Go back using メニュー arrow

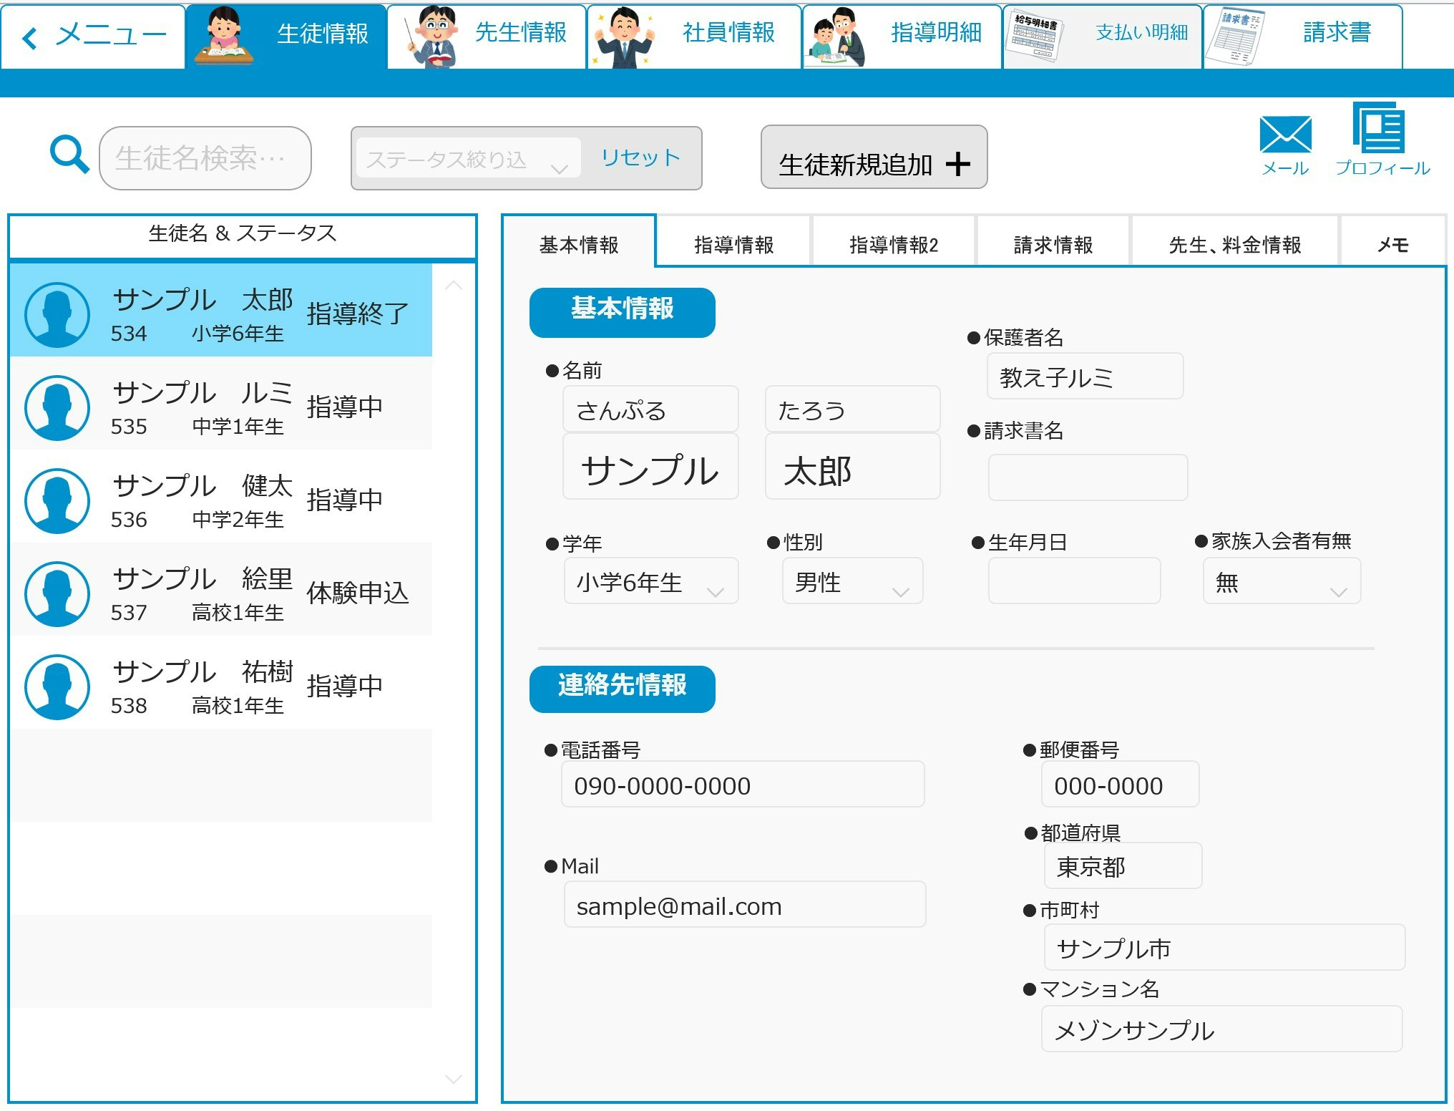(30, 37)
